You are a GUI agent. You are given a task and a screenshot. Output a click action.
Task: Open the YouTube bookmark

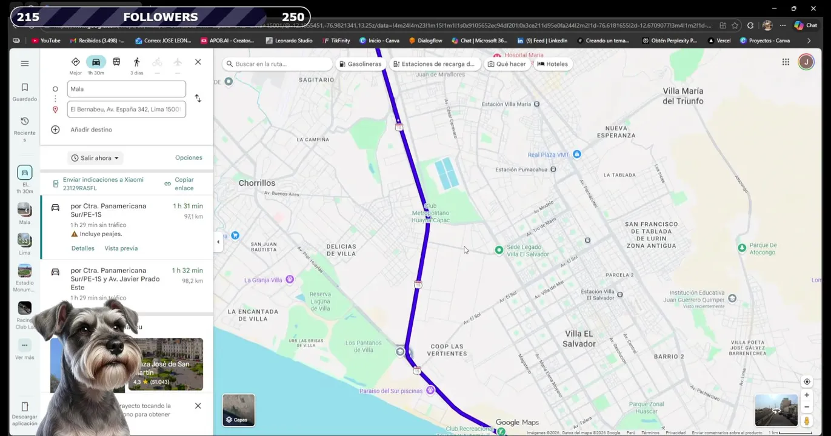[46, 41]
